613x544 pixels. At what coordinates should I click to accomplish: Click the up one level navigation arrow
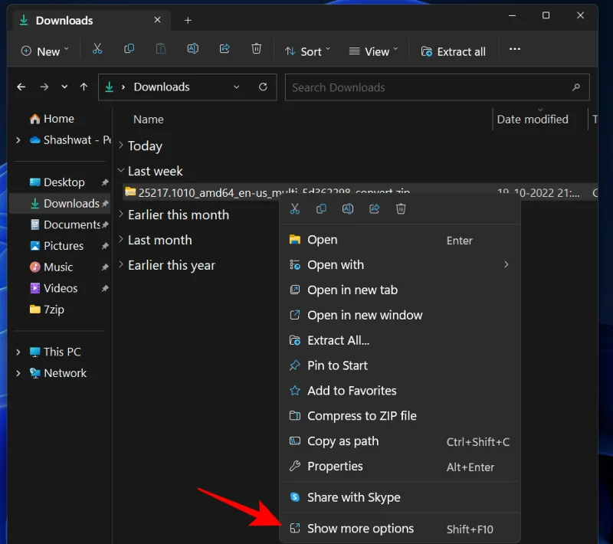pos(84,87)
